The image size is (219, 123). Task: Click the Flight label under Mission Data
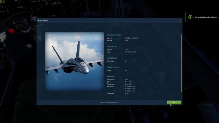108,52
